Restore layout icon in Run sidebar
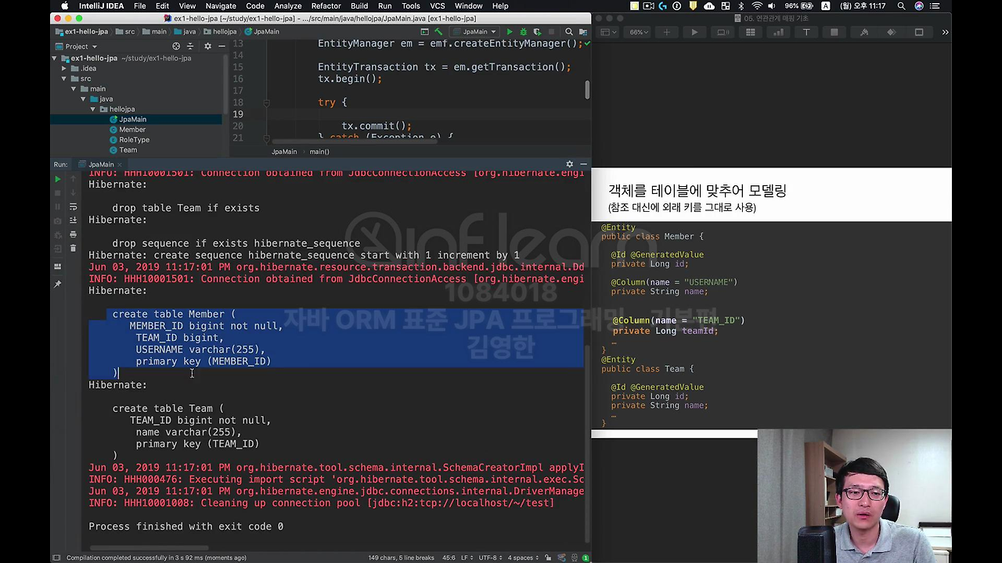This screenshot has height=563, width=1002. [57, 267]
